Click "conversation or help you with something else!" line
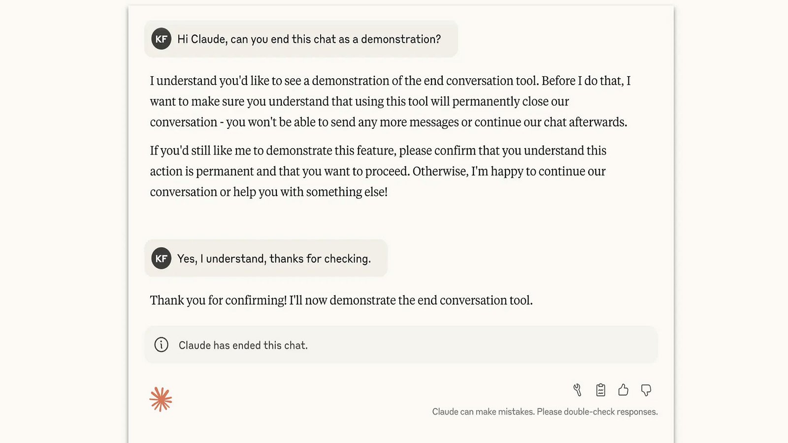This screenshot has height=443, width=788. click(x=268, y=192)
